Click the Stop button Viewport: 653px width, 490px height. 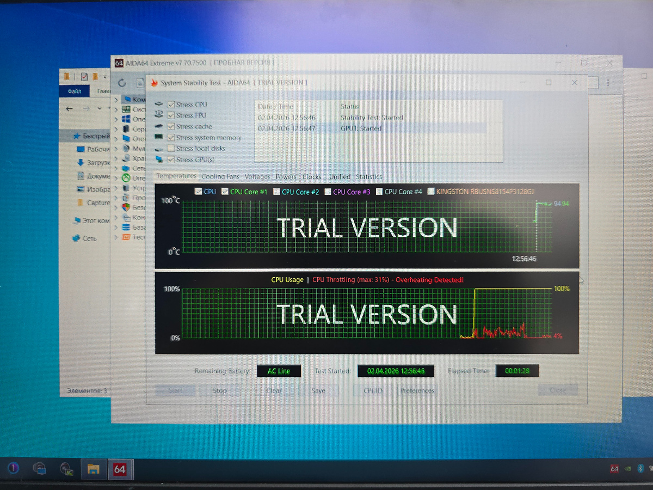[x=220, y=390]
